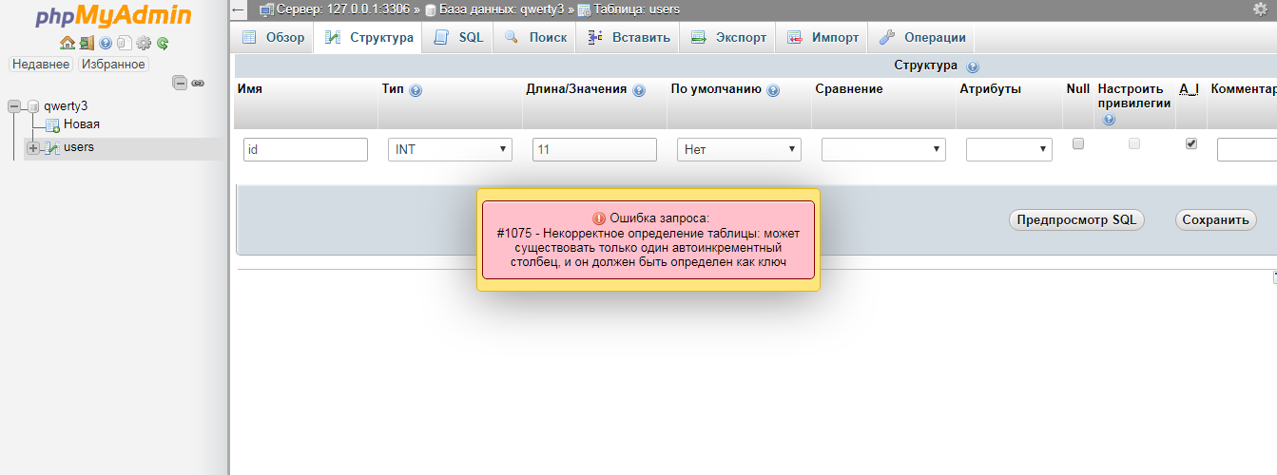Open the Атрибуты dropdown

[x=1009, y=149]
